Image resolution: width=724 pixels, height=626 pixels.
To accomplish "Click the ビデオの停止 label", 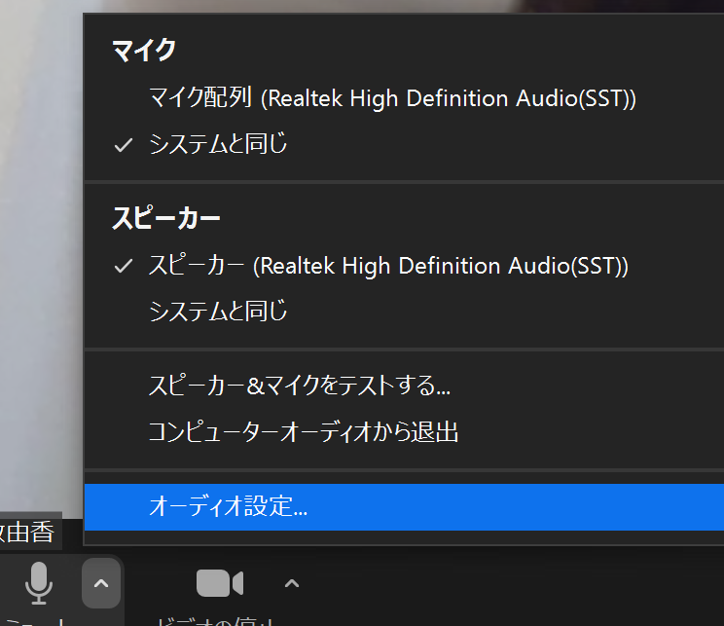I will 218,620.
